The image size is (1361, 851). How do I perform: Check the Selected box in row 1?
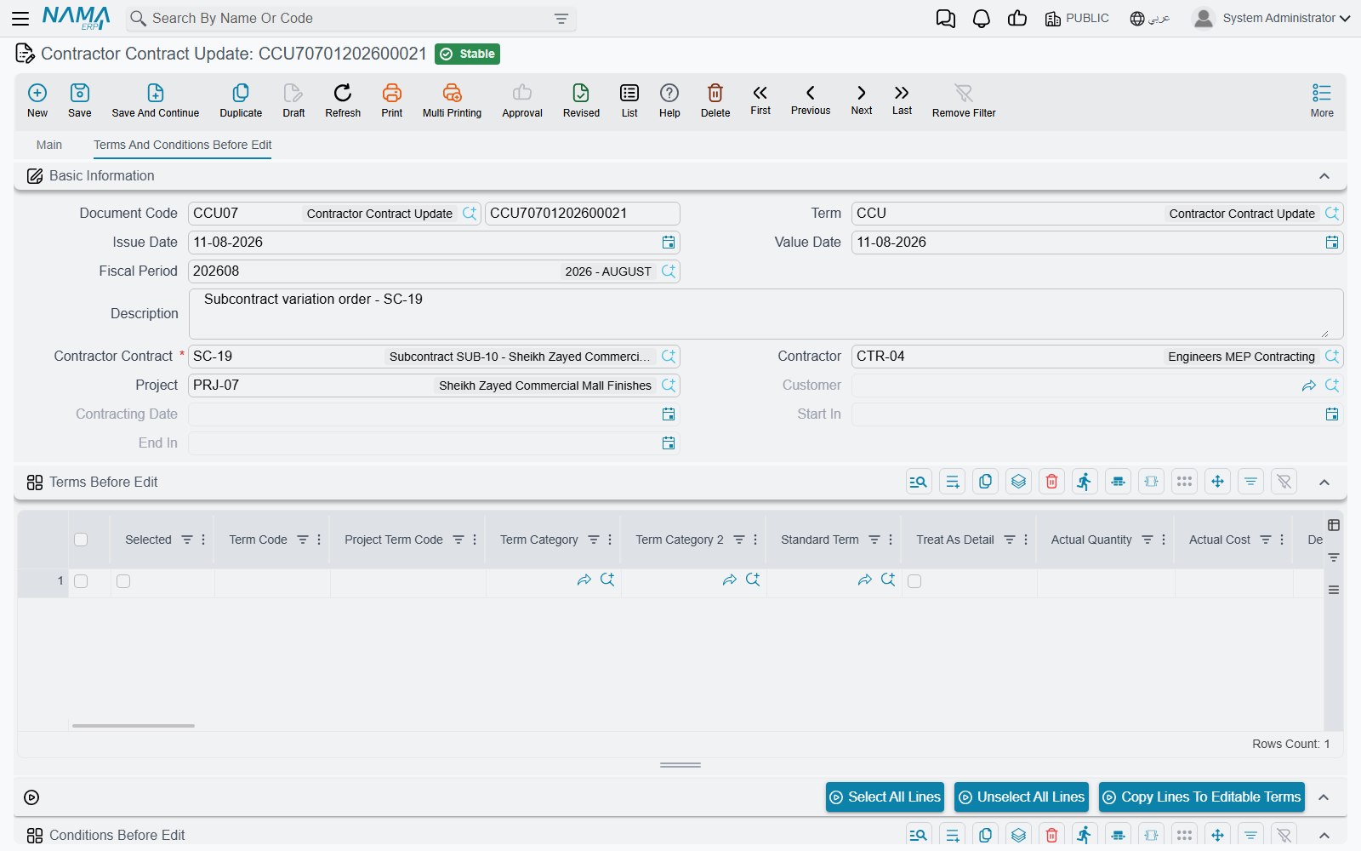point(123,581)
